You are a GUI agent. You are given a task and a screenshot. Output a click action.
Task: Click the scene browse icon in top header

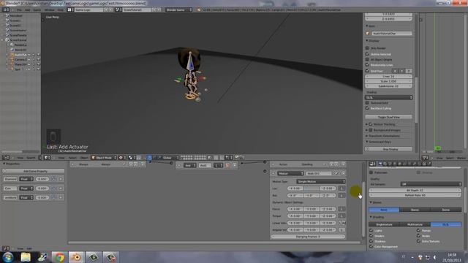coord(118,9)
